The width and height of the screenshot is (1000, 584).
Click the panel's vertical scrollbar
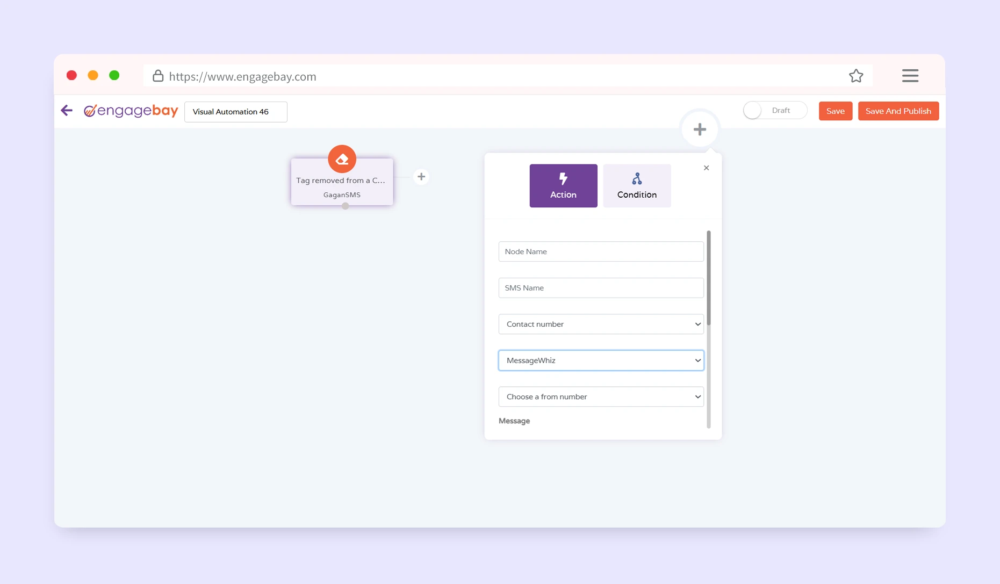tap(709, 279)
